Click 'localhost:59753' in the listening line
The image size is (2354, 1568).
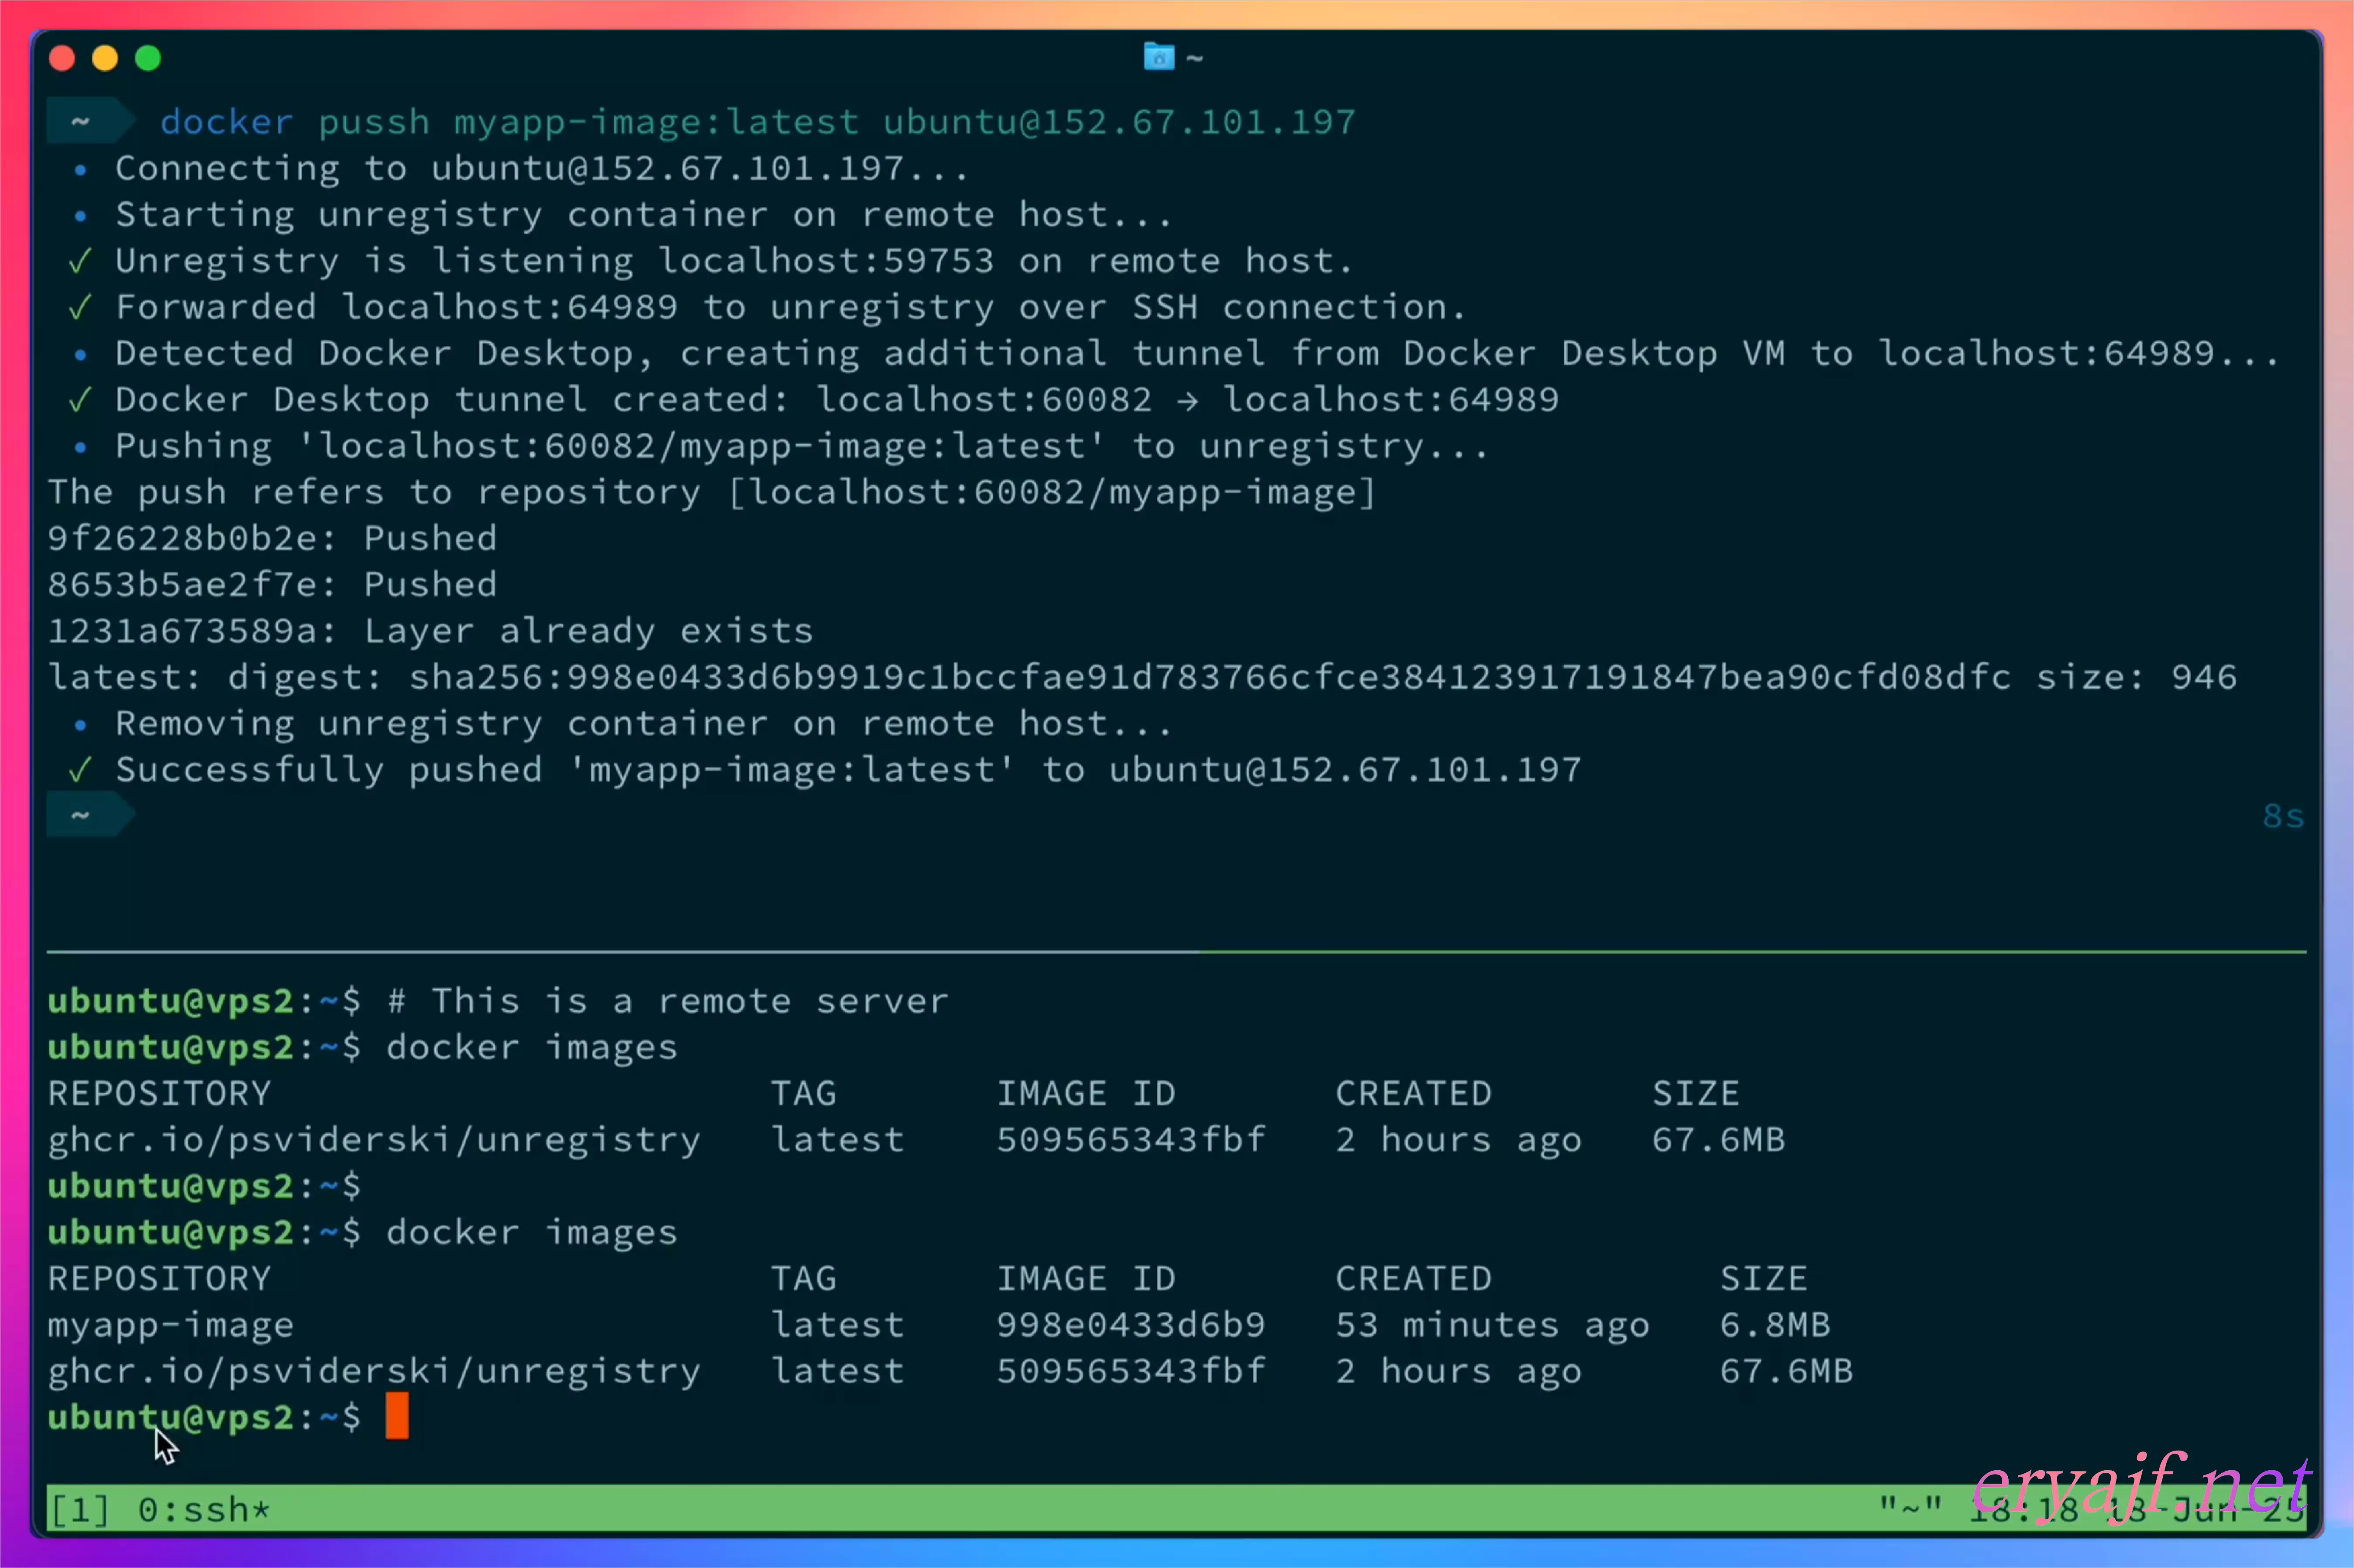825,261
